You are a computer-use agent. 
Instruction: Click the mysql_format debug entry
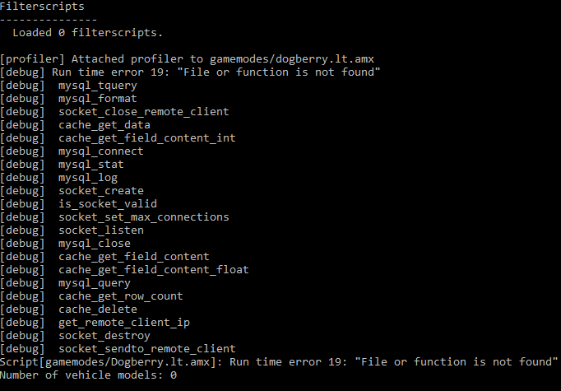(x=69, y=99)
